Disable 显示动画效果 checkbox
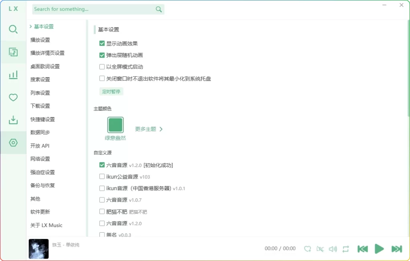410x261 pixels. [102, 43]
